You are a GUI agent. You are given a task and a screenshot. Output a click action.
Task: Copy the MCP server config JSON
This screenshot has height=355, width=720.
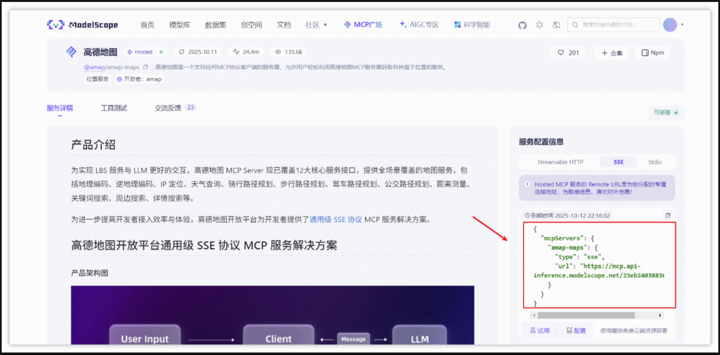click(668, 216)
